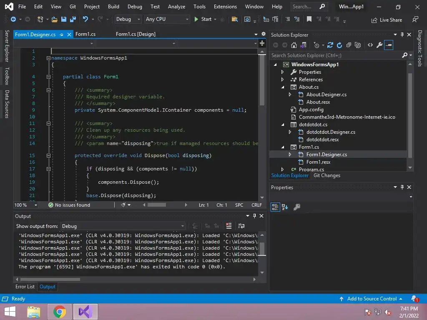The image size is (427, 320).
Task: Expand the Form1.Designer.cs node
Action: coord(290,155)
